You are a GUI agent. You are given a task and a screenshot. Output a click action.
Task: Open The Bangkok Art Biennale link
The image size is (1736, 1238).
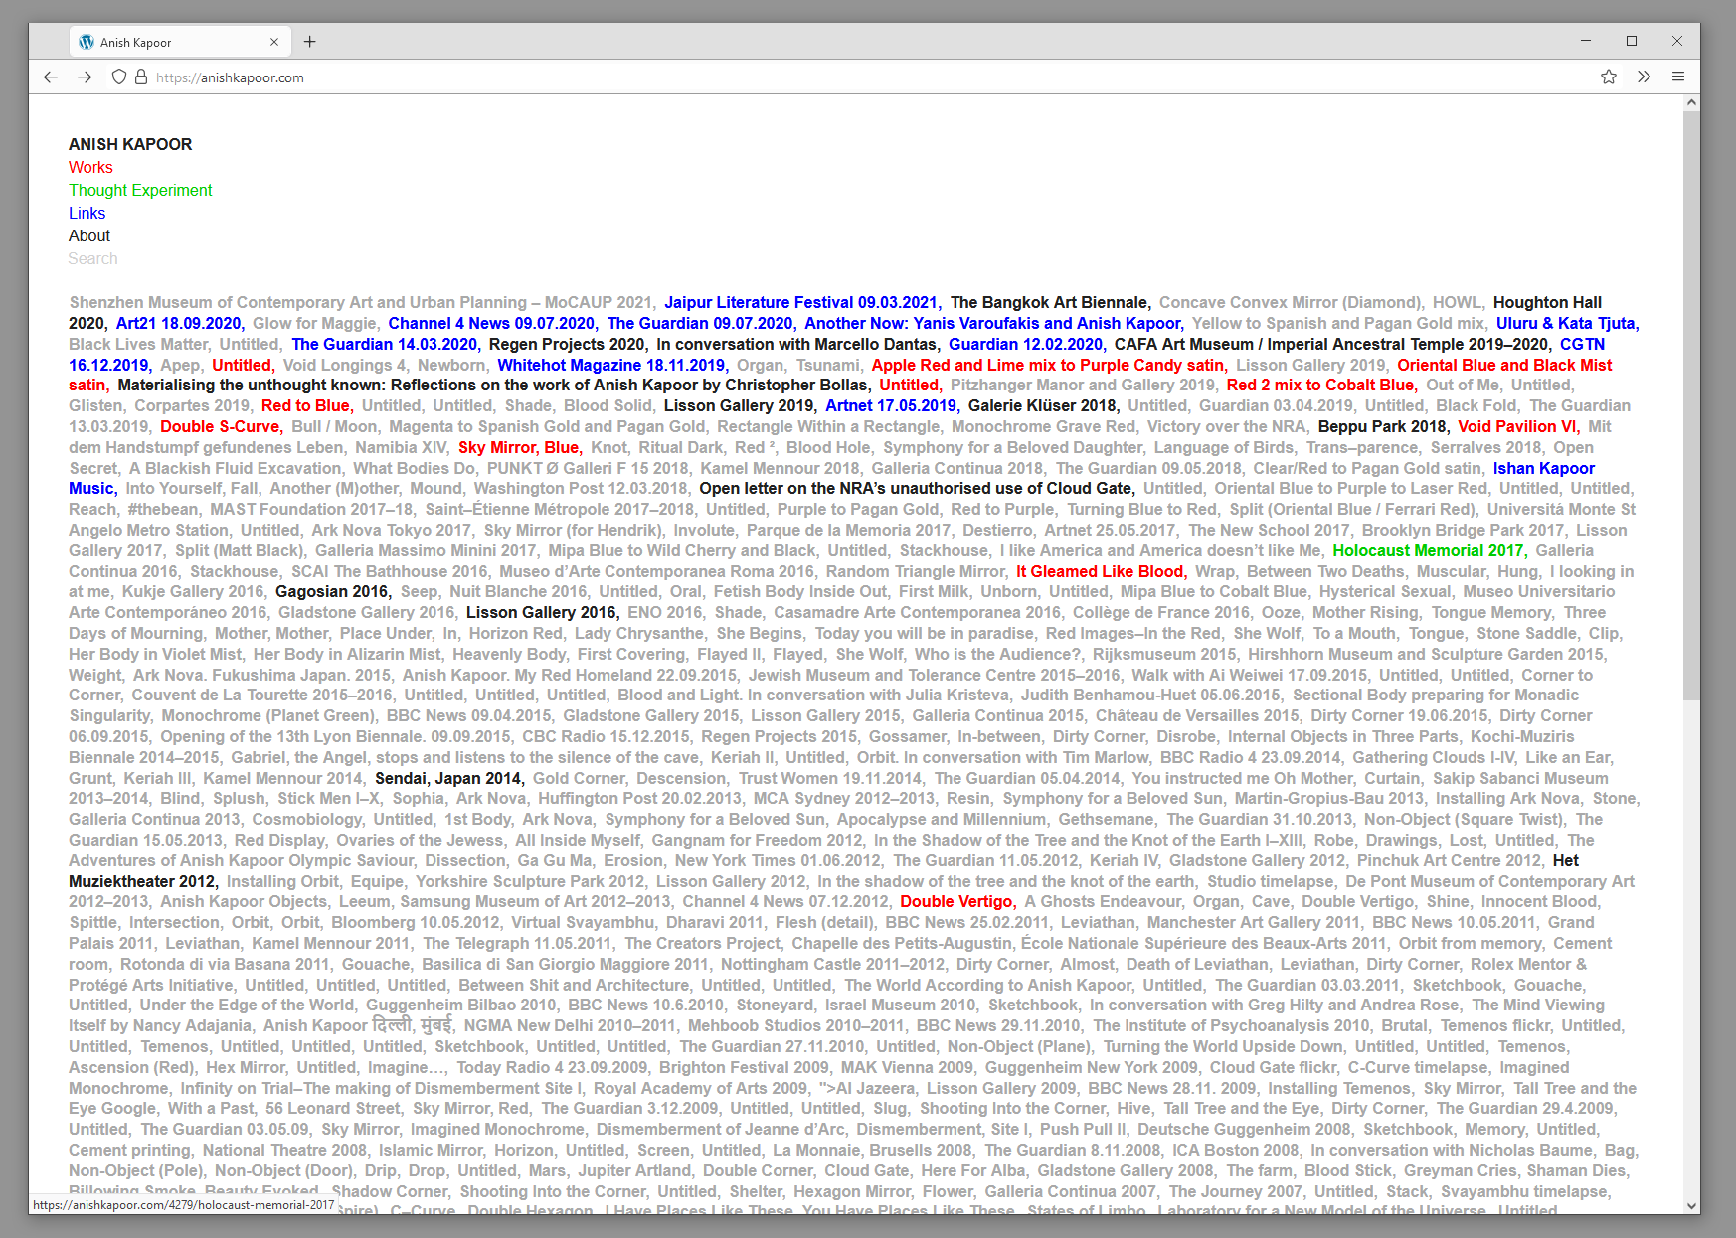tap(1050, 302)
